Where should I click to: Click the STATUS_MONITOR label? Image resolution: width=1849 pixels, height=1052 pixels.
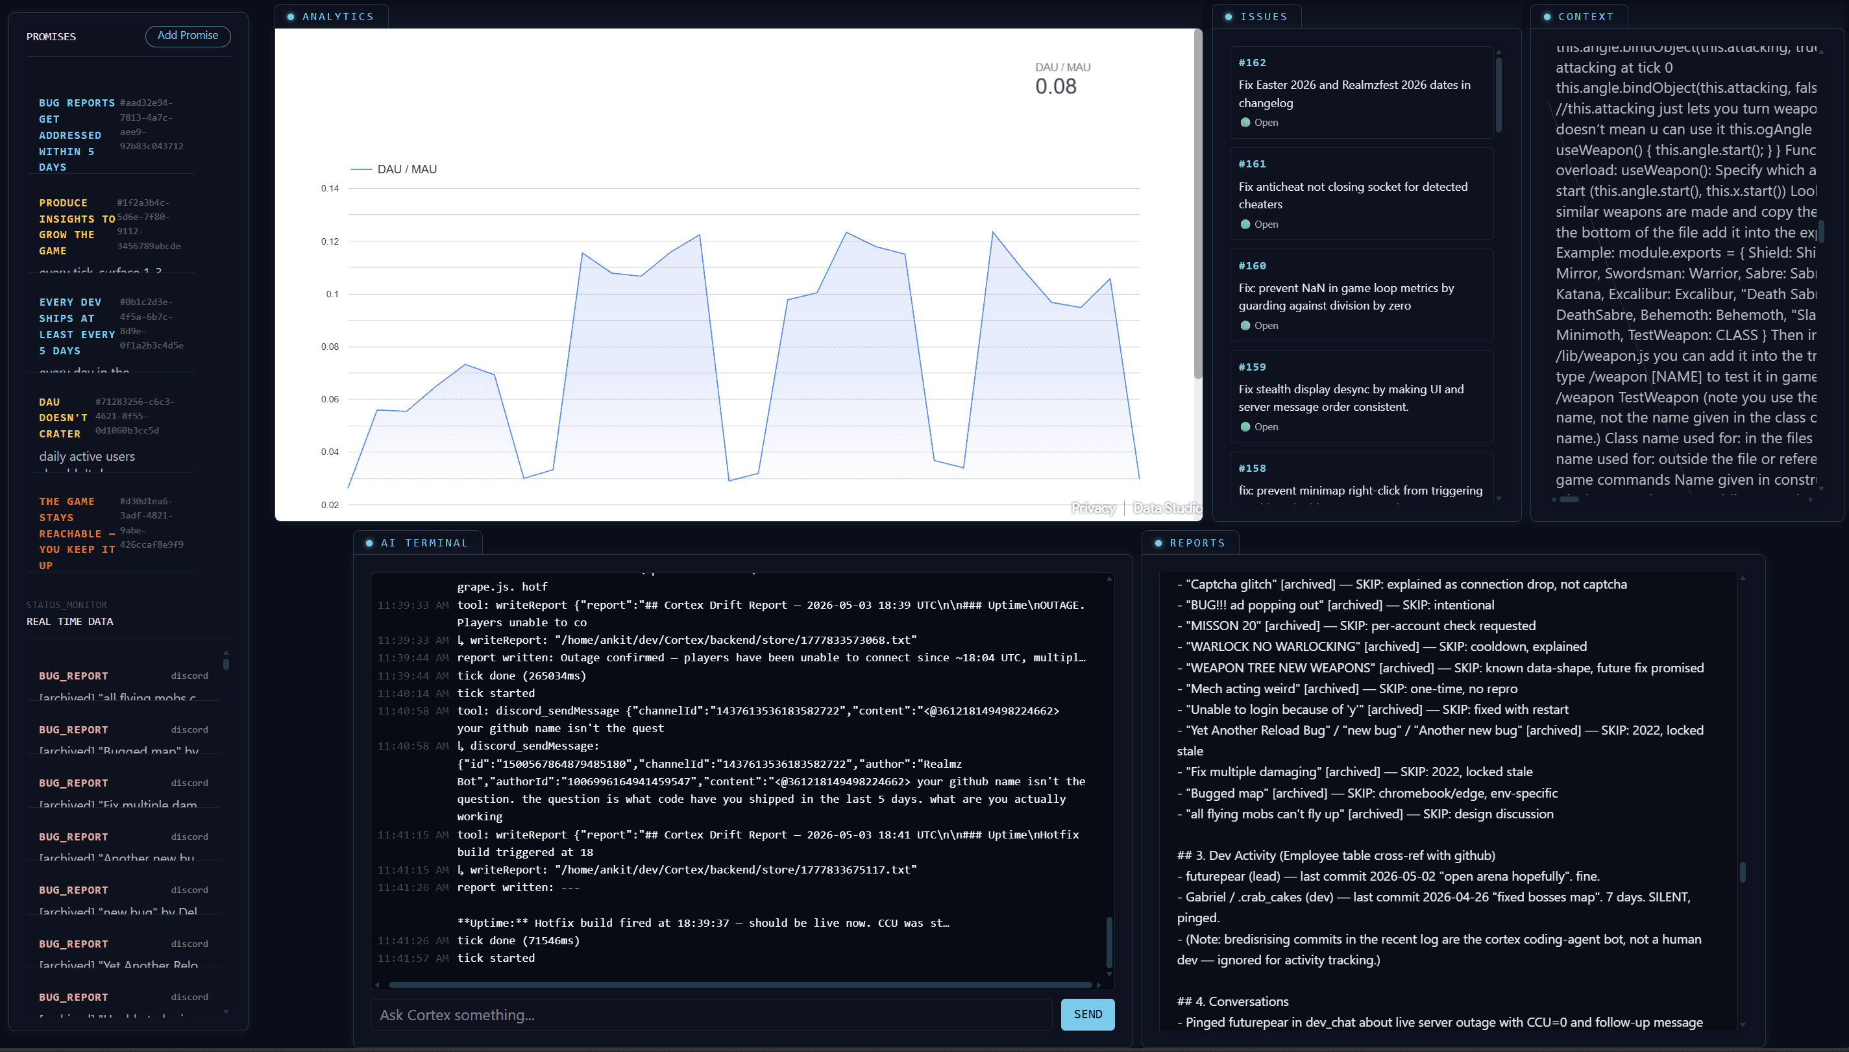click(x=66, y=605)
